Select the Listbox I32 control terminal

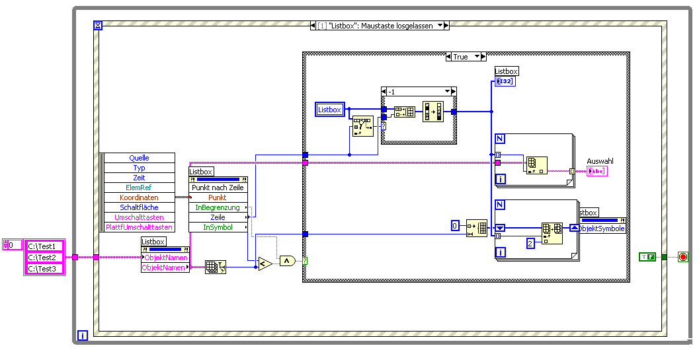point(505,81)
